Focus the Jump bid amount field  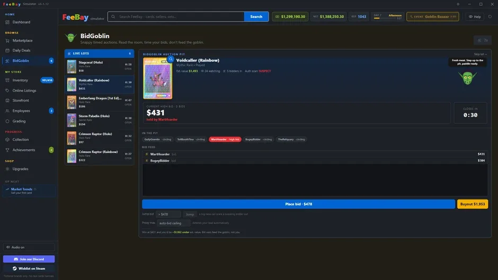tap(168, 214)
